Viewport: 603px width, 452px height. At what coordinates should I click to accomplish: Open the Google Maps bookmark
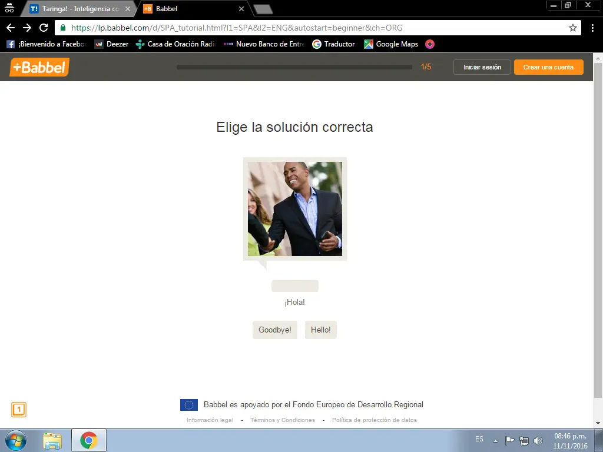point(391,44)
